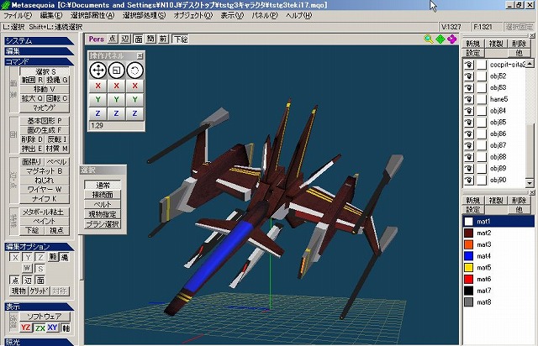Expand the 編集 panel header in sidebar
This screenshot has height=346, width=538.
[40, 51]
